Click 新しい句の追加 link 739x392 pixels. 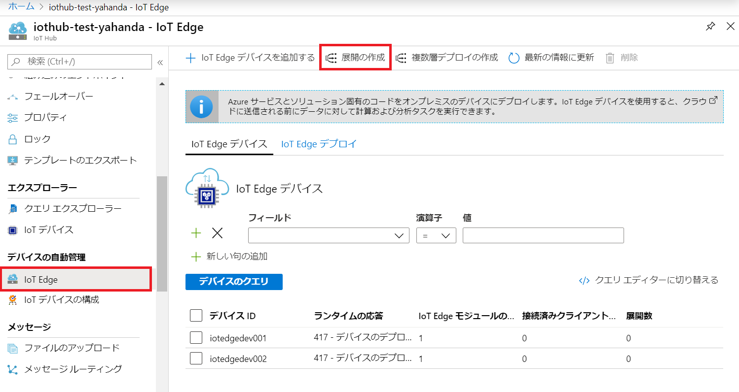[237, 256]
